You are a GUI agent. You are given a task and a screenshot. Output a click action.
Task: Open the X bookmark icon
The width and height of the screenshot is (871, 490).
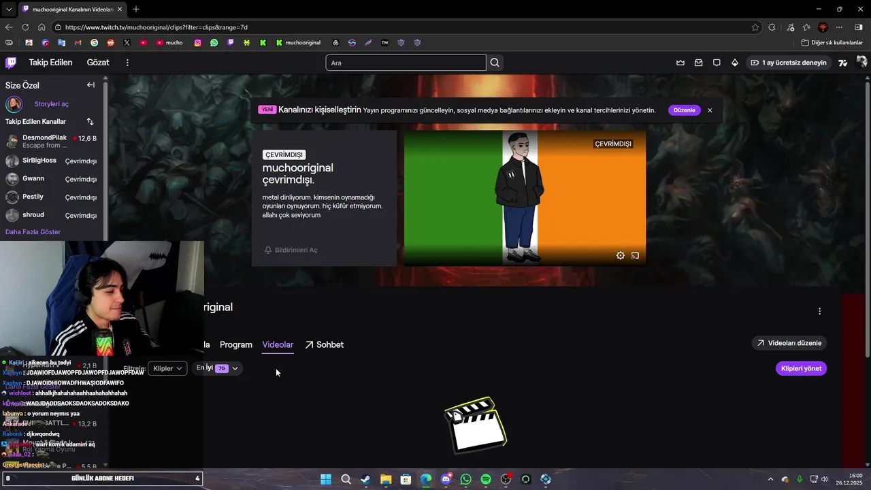[127, 42]
